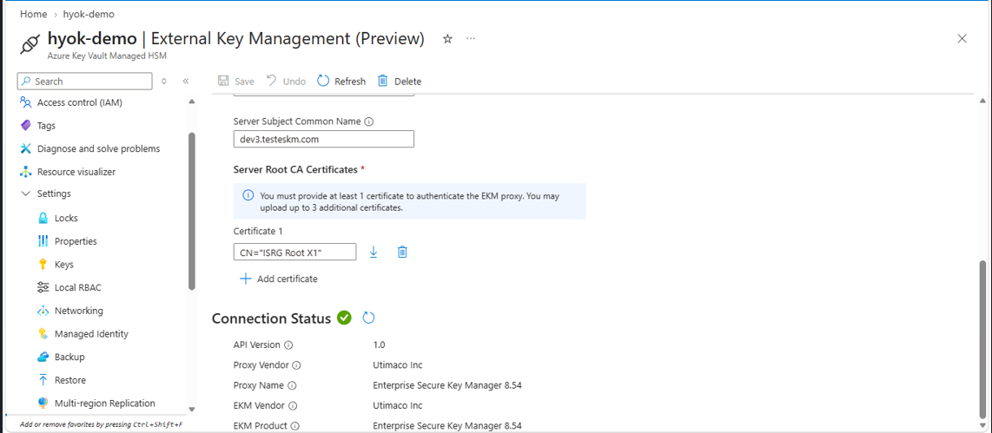Click the plug resource icon by the title

(30, 45)
